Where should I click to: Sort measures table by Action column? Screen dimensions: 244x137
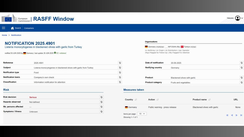[x=158, y=100]
